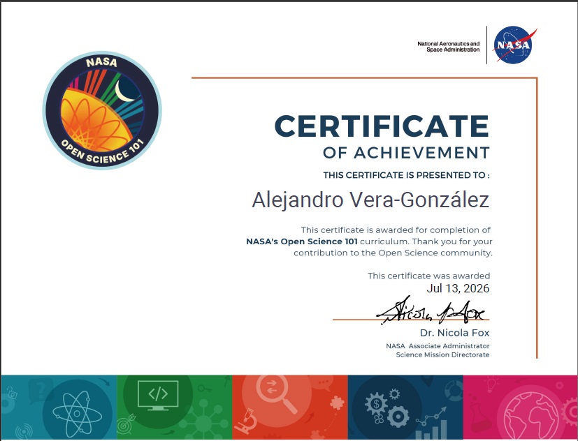Viewport: 578px width, 441px height.
Task: Click 'National Aeronautics and Space Administration' text
Action: (449, 47)
